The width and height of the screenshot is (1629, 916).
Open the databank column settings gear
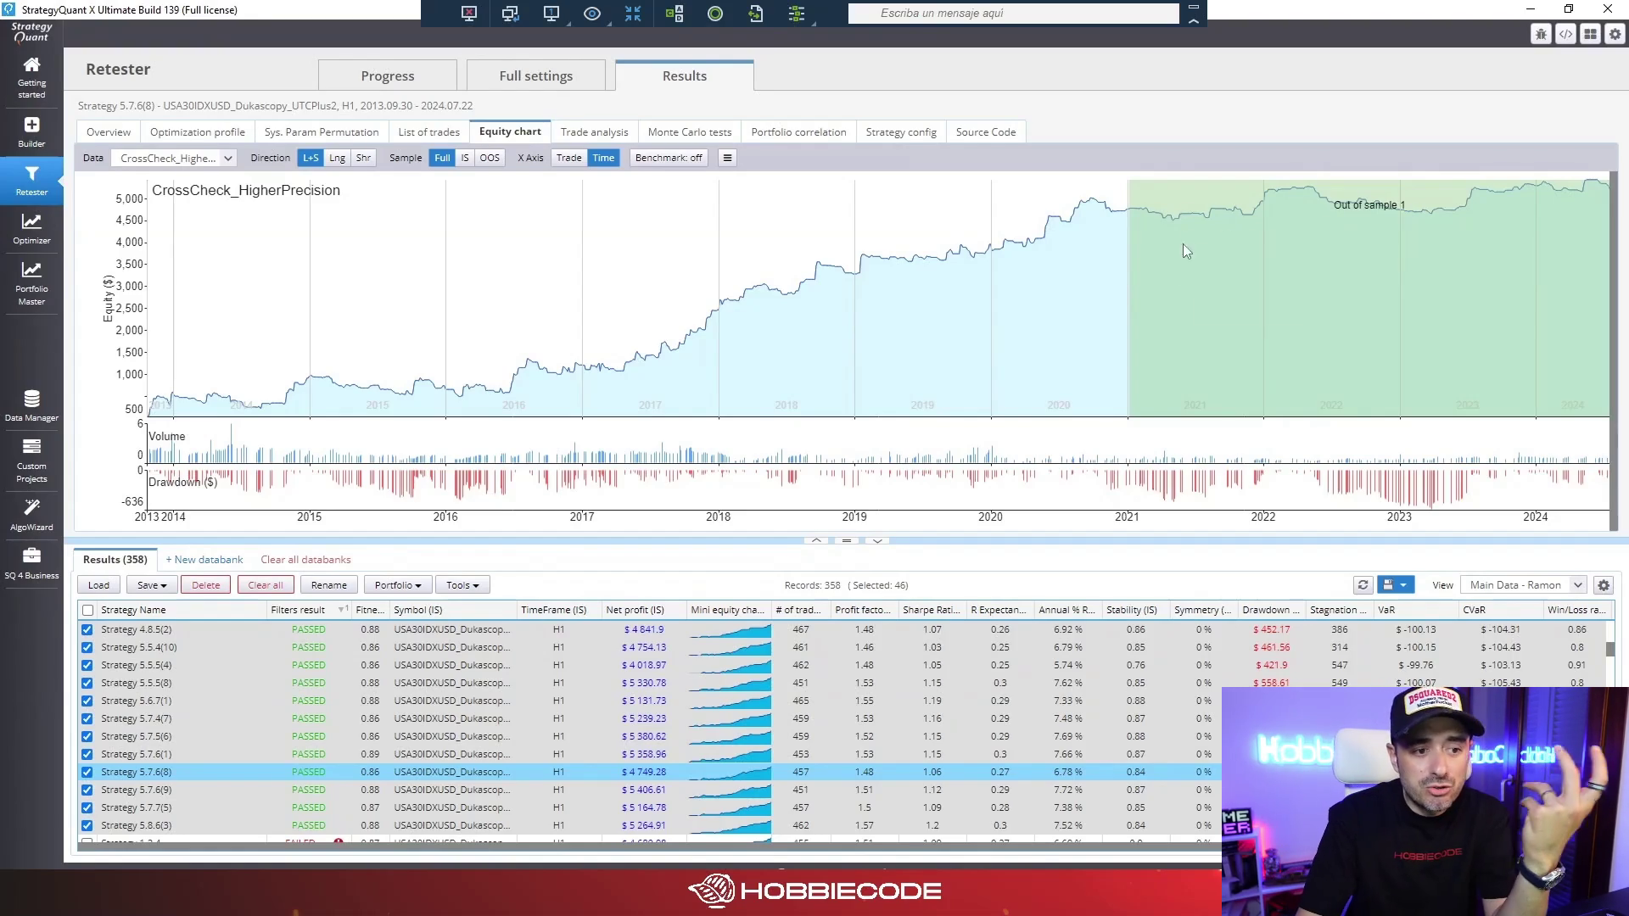[x=1604, y=585]
